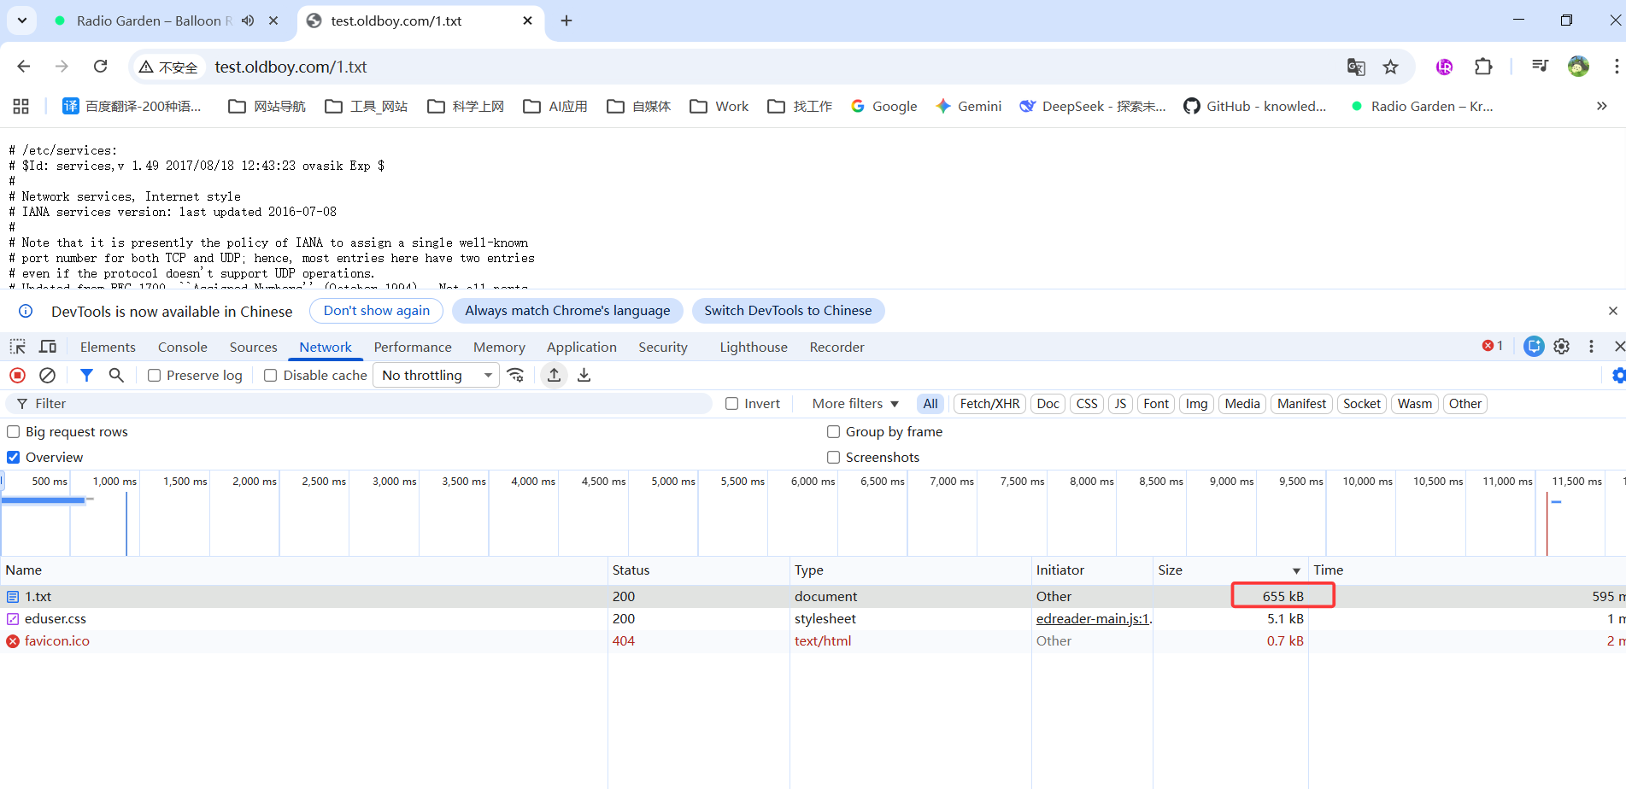Switch to the Console tab
Viewport: 1626px width, 789px height.
[183, 347]
